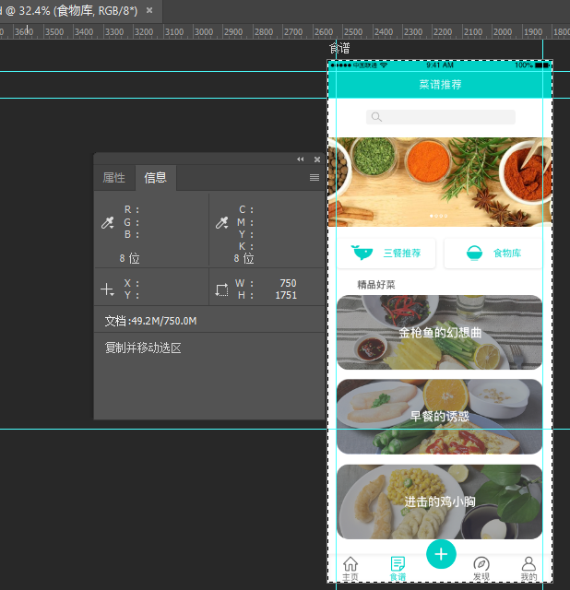Click the 8 位 label under CMYK
The height and width of the screenshot is (590, 570).
(243, 258)
